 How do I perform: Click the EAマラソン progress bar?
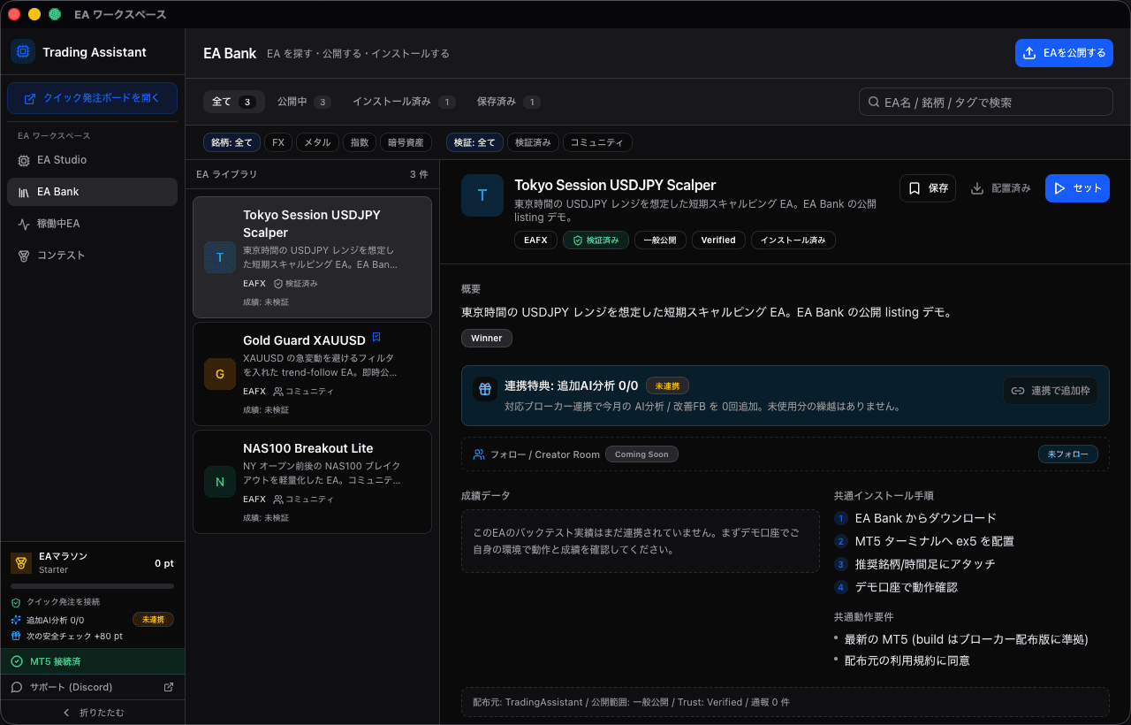pyautogui.click(x=93, y=586)
